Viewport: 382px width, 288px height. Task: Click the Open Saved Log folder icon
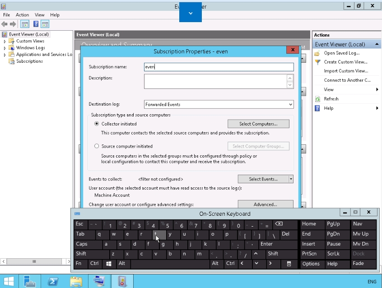317,53
